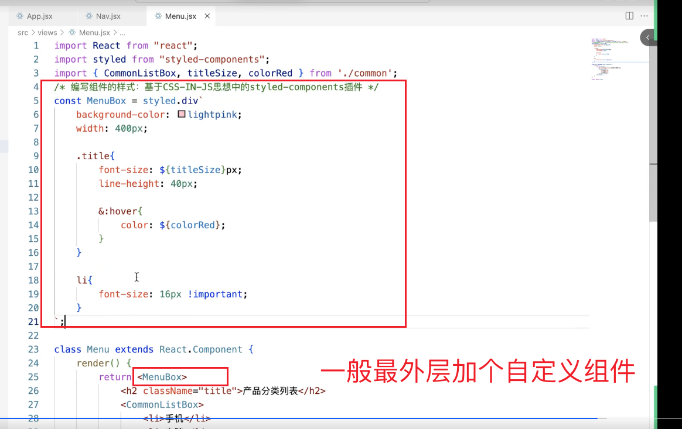The width and height of the screenshot is (682, 429).
Task: Open the breadcrumb ellipsis symbol list
Action: tap(122, 33)
